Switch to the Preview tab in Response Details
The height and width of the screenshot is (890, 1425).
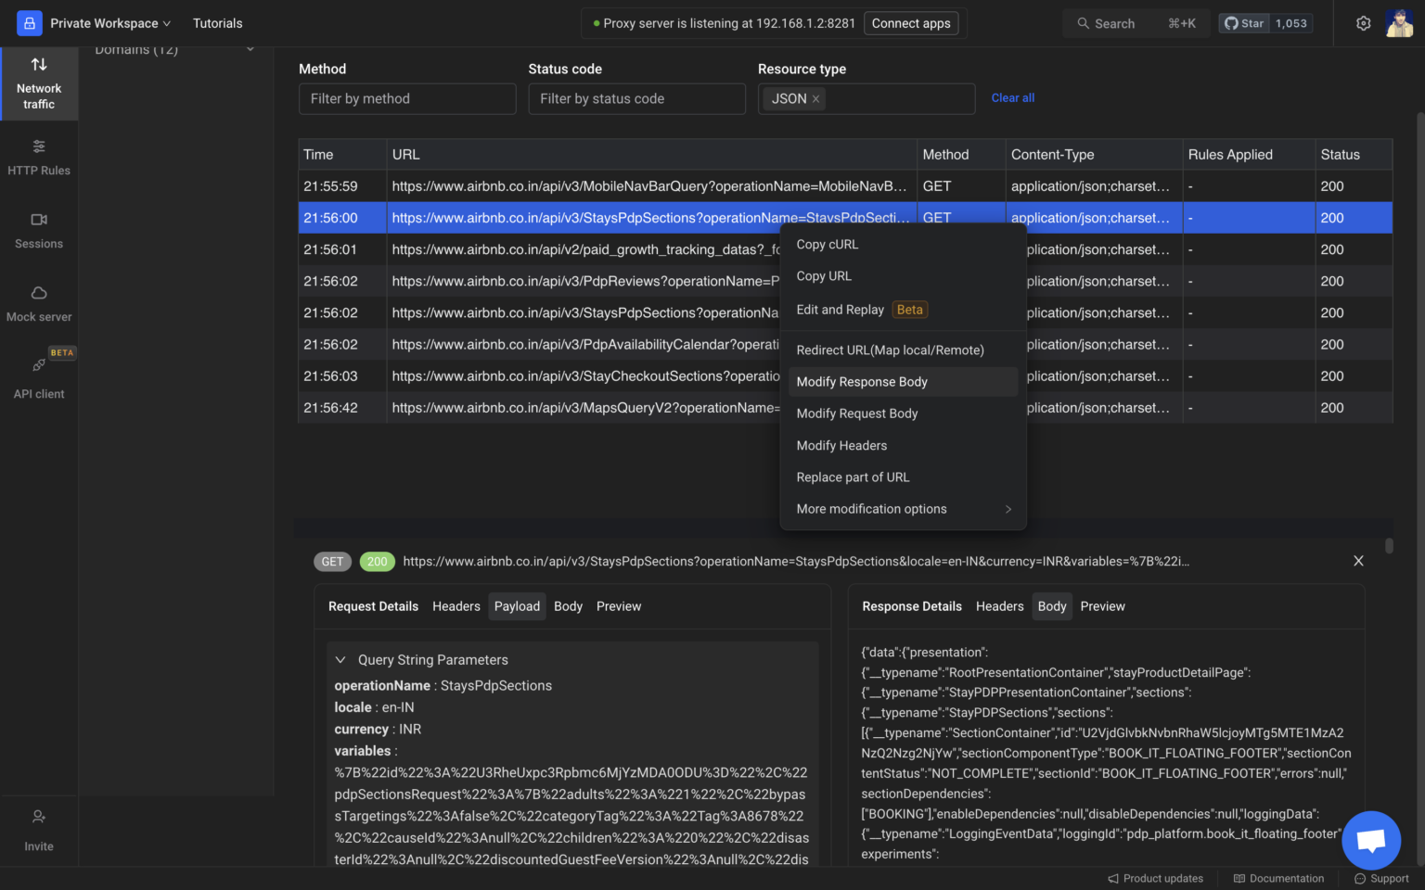click(x=1102, y=605)
